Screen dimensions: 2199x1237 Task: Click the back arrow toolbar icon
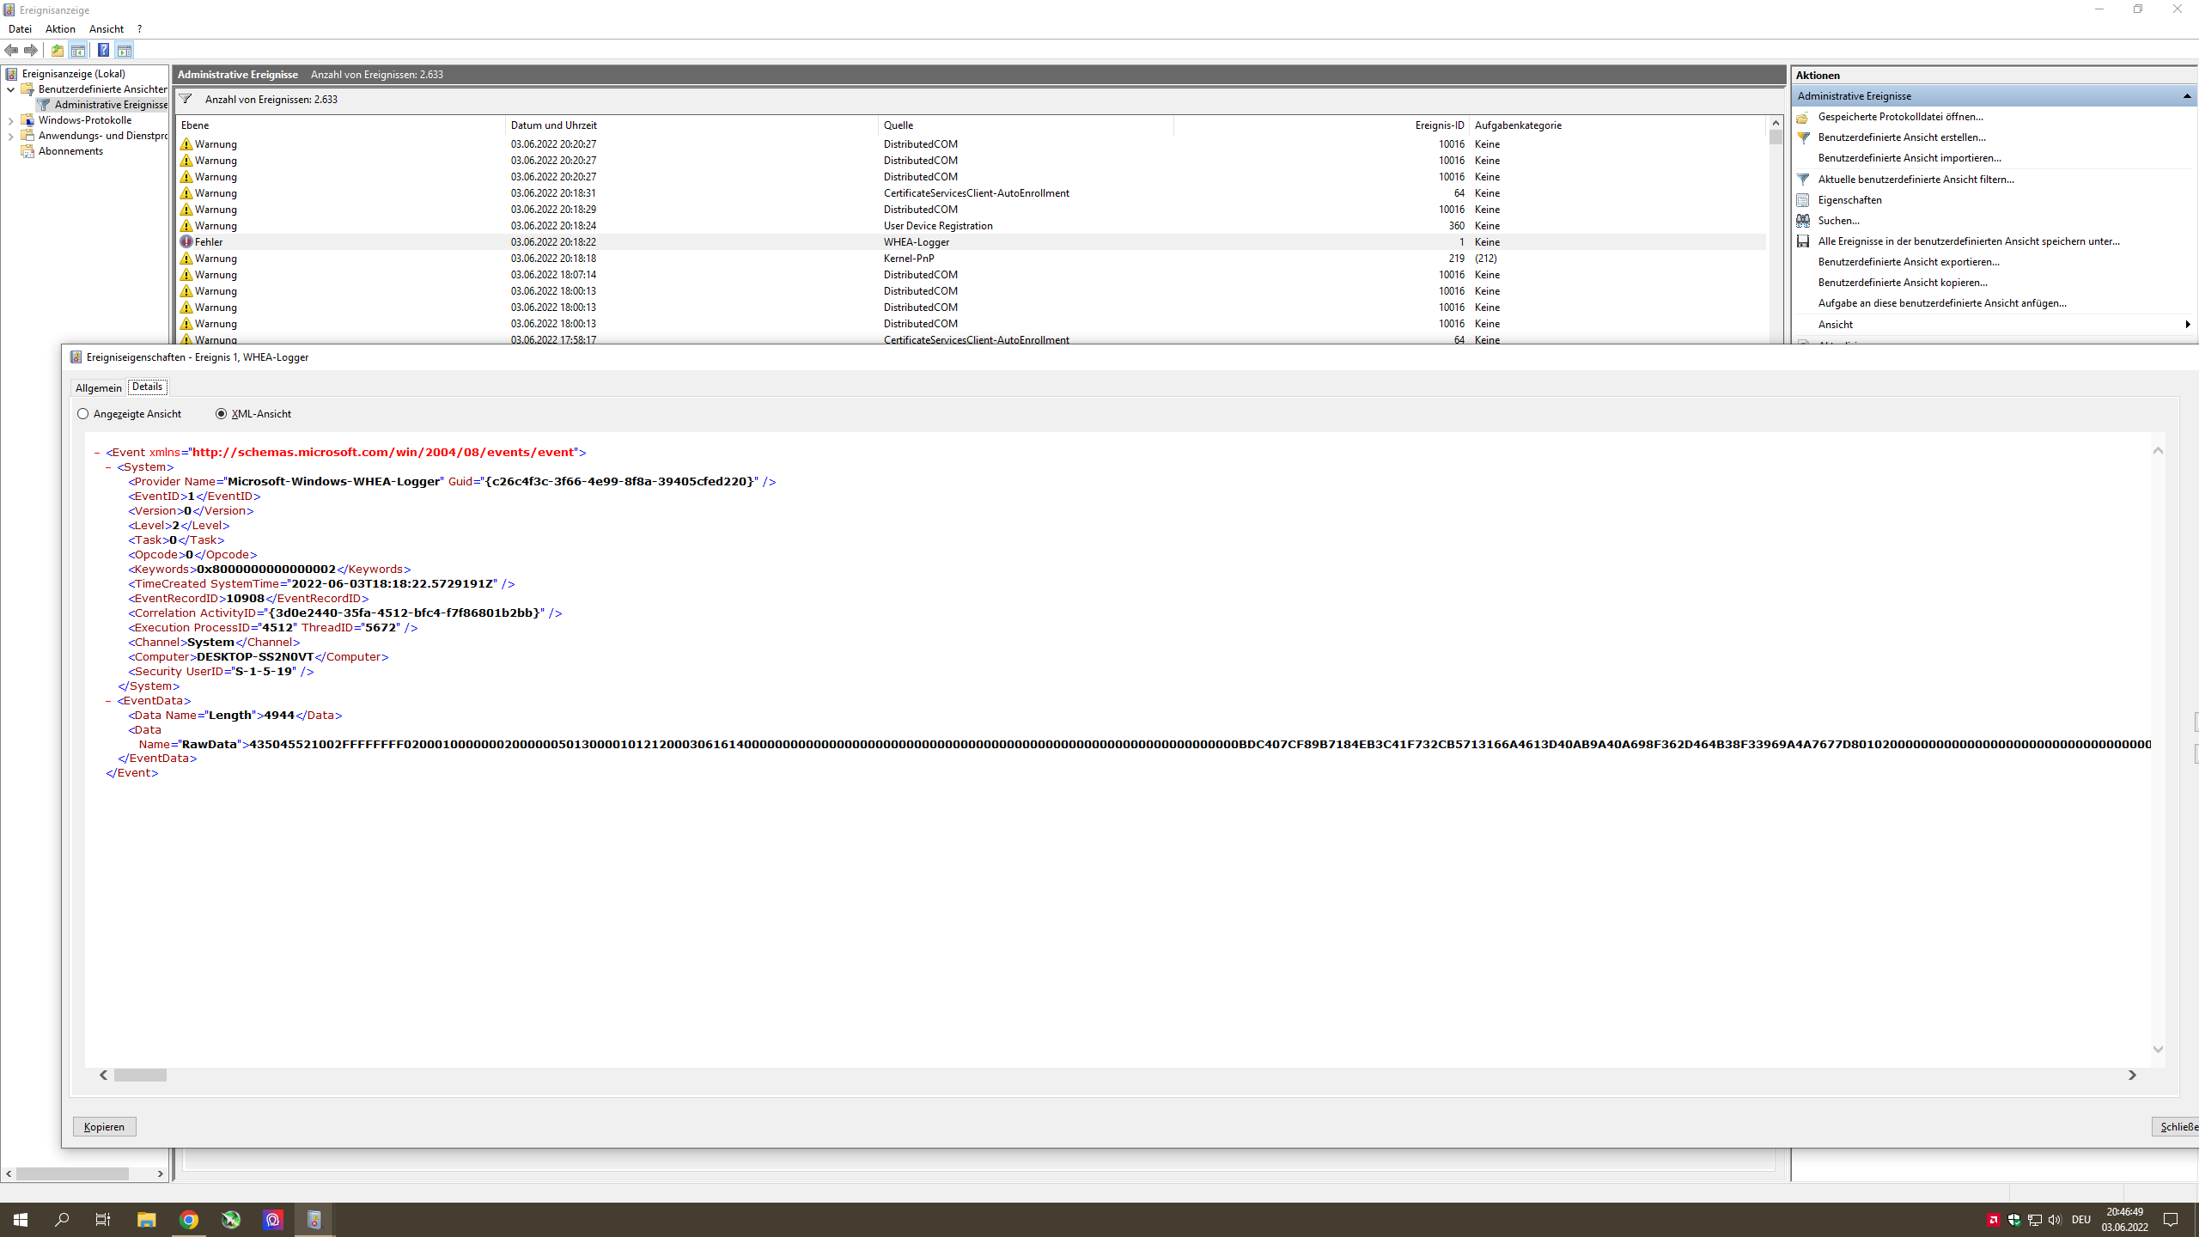coord(11,50)
